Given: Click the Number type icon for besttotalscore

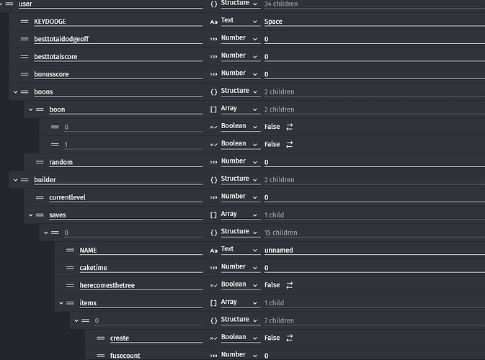Looking at the screenshot, I should tap(213, 56).
